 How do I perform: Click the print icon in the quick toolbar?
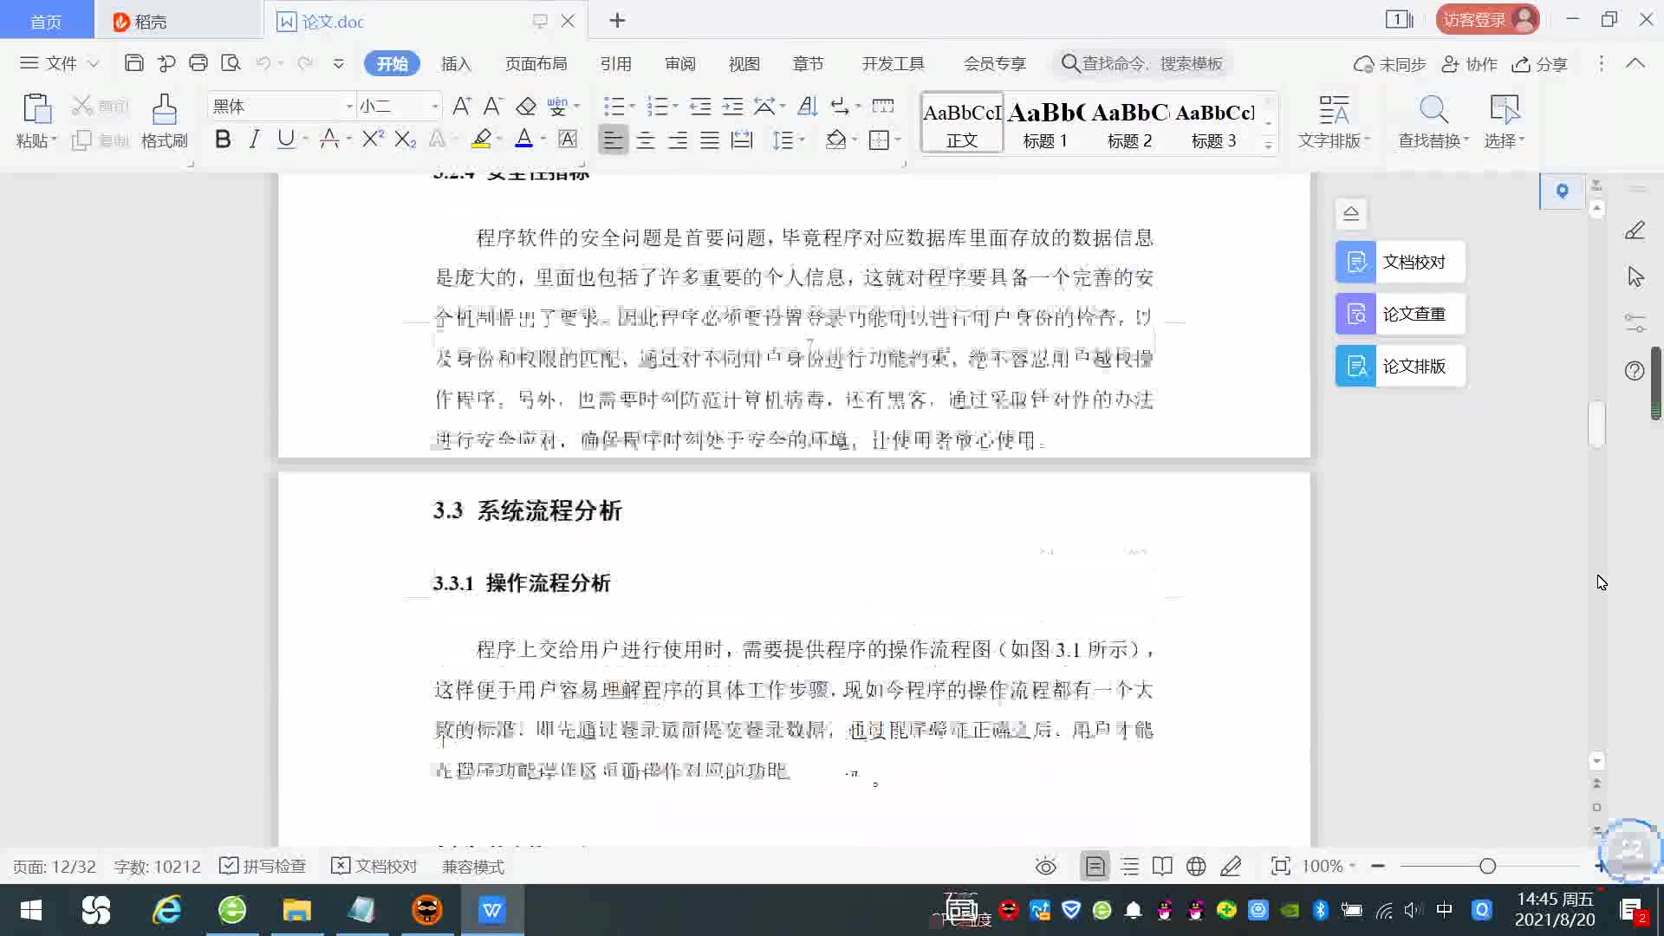198,63
